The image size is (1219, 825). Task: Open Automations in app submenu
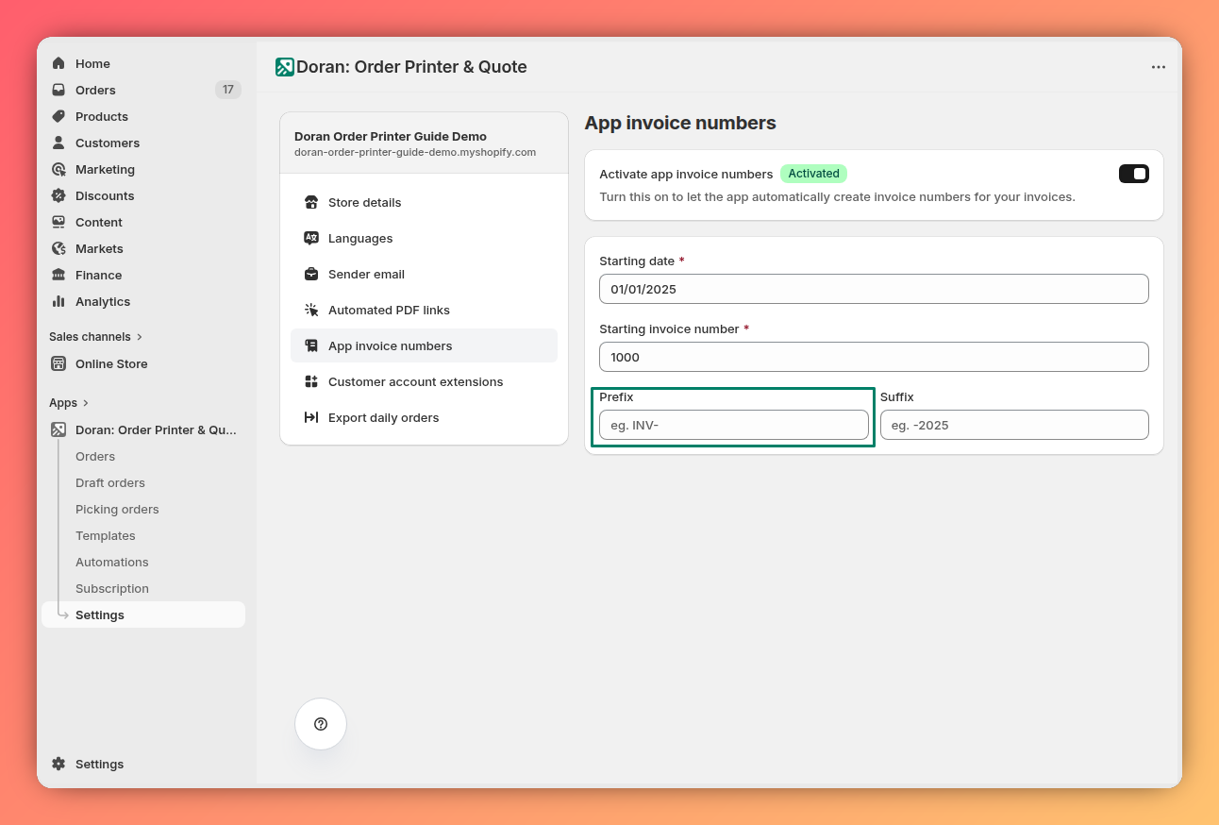112,562
